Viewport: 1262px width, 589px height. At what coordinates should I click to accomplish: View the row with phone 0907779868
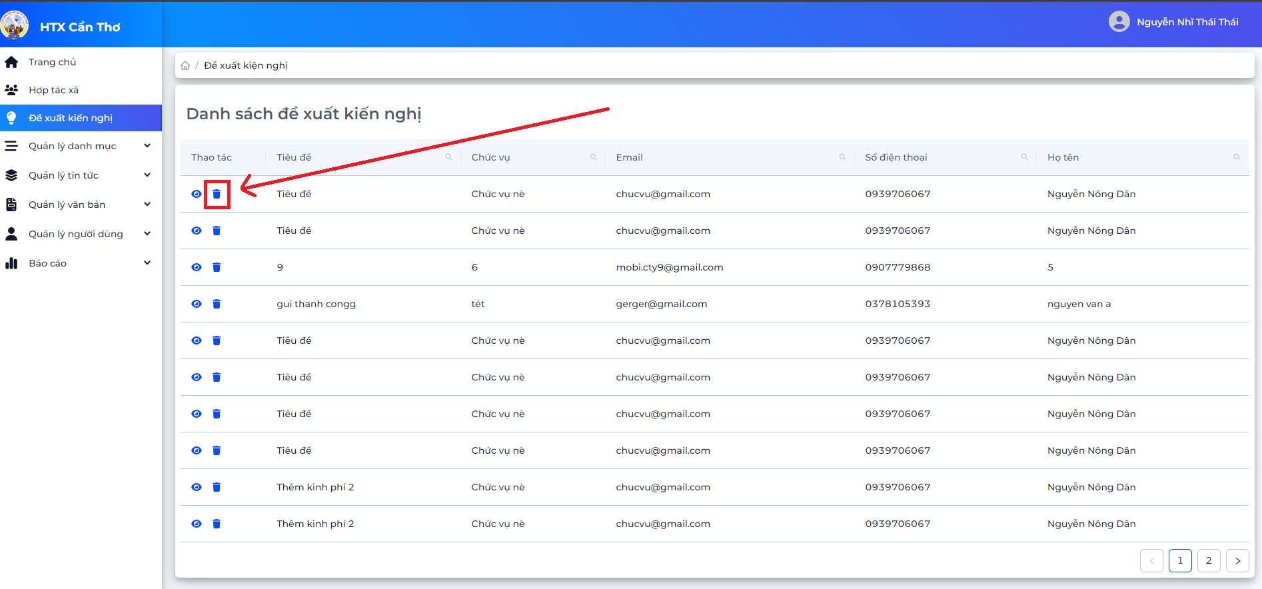197,267
